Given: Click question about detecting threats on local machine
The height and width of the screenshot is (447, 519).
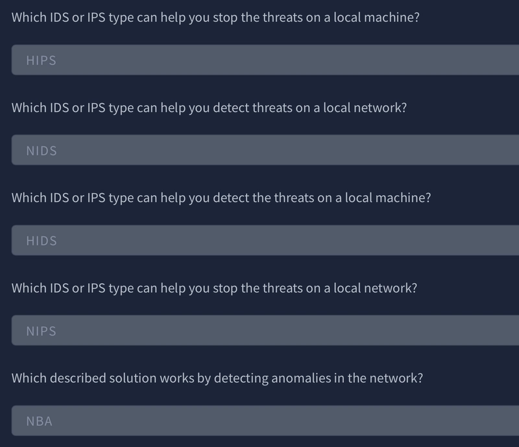Looking at the screenshot, I should tap(221, 198).
